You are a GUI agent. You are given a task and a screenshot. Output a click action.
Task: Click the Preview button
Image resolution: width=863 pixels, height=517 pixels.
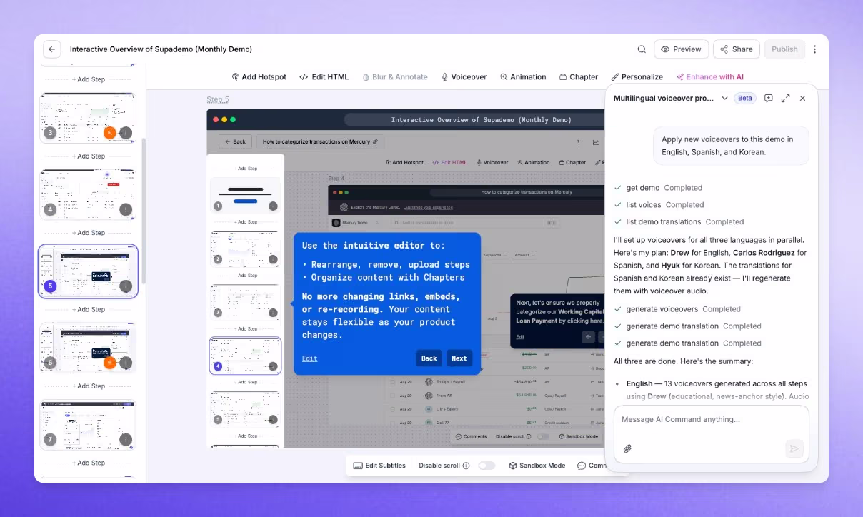click(681, 49)
